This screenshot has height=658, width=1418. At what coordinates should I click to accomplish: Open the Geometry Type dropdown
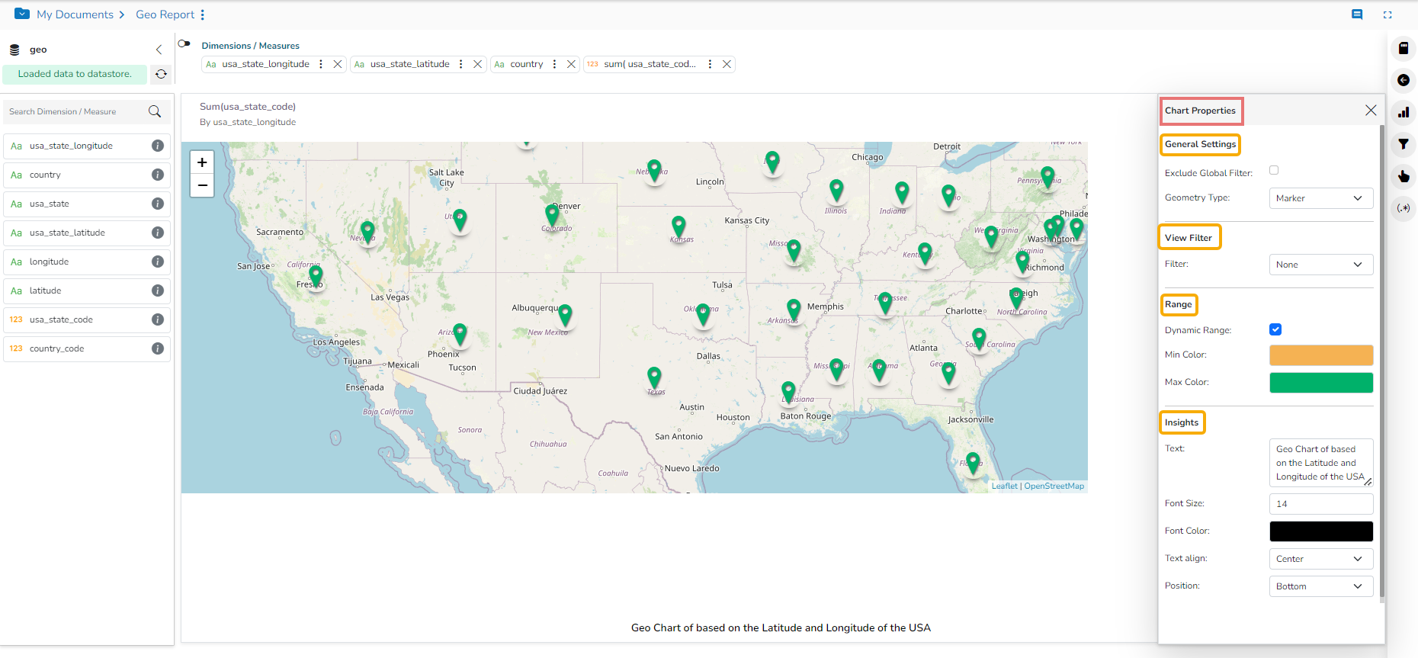pos(1320,198)
